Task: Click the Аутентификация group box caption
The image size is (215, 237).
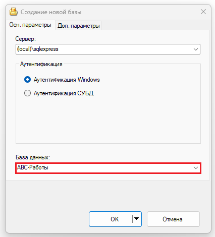Action: 41,64
